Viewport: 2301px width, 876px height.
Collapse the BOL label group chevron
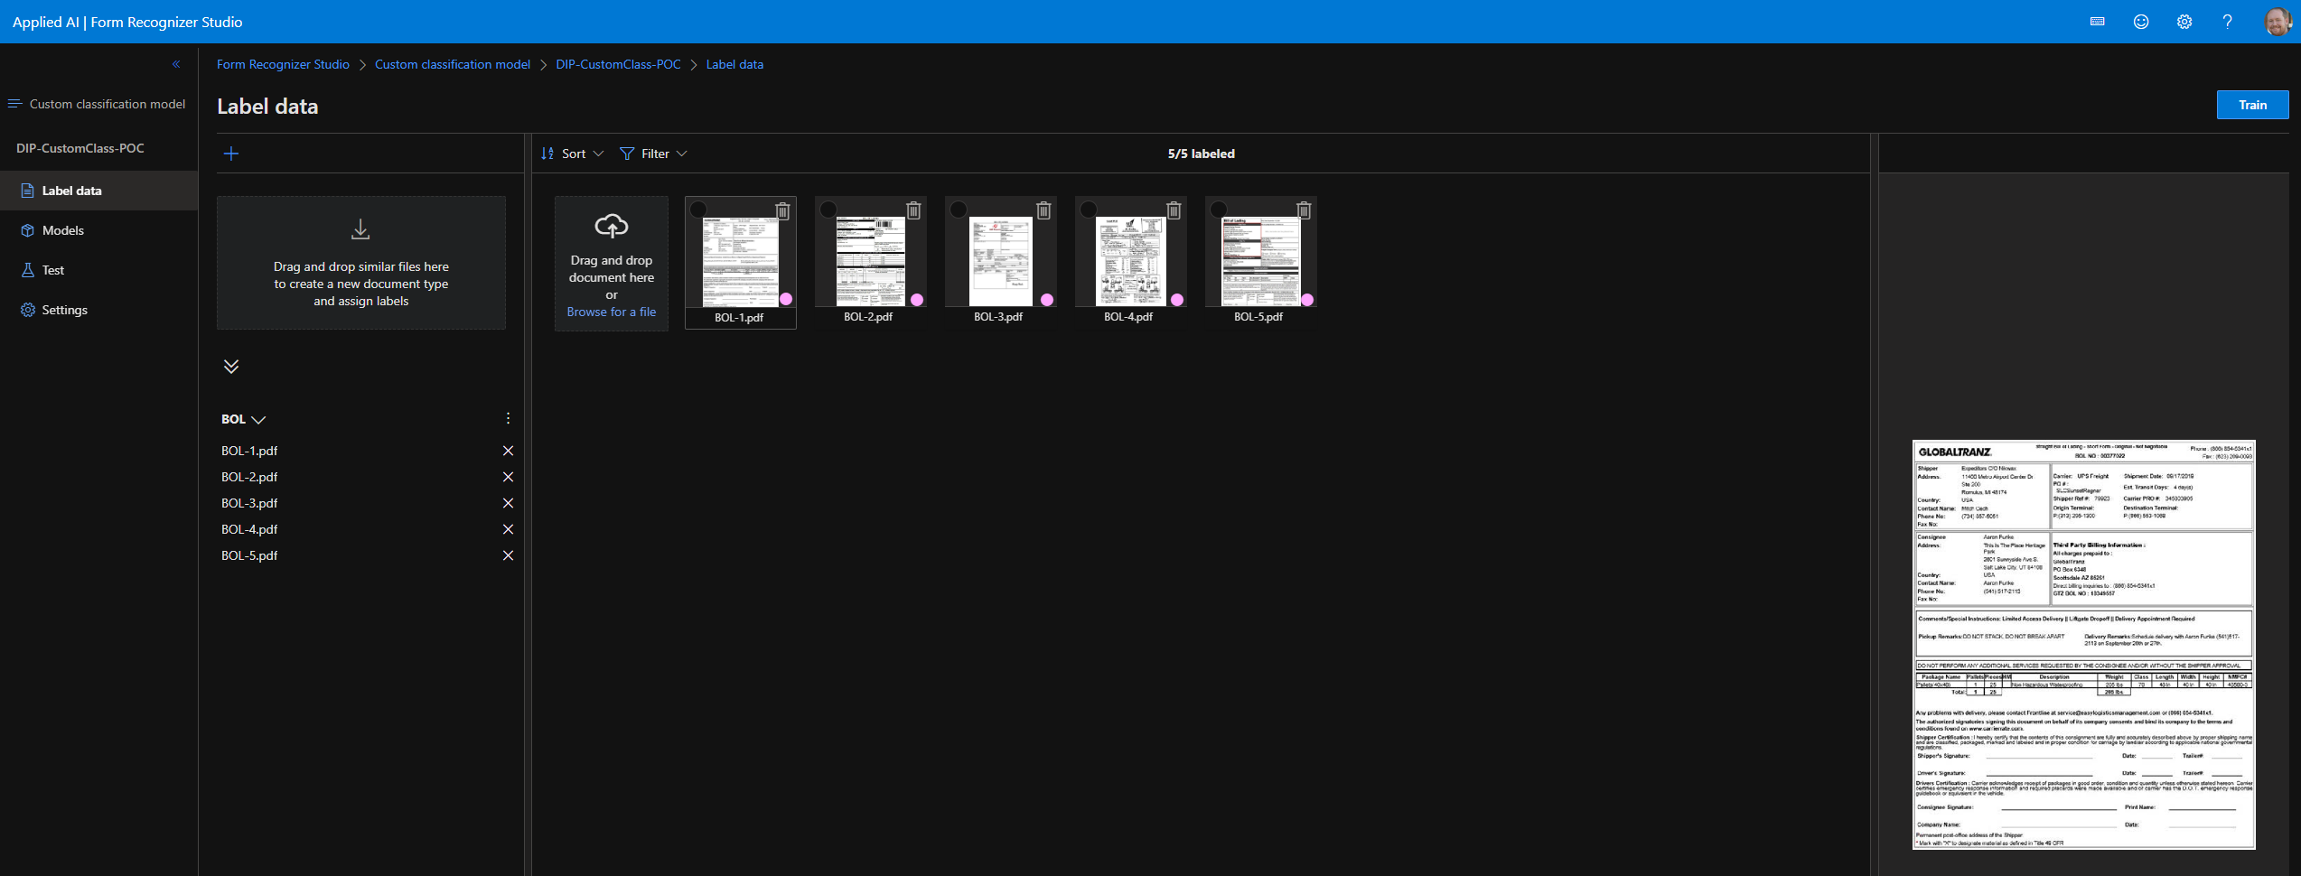259,419
